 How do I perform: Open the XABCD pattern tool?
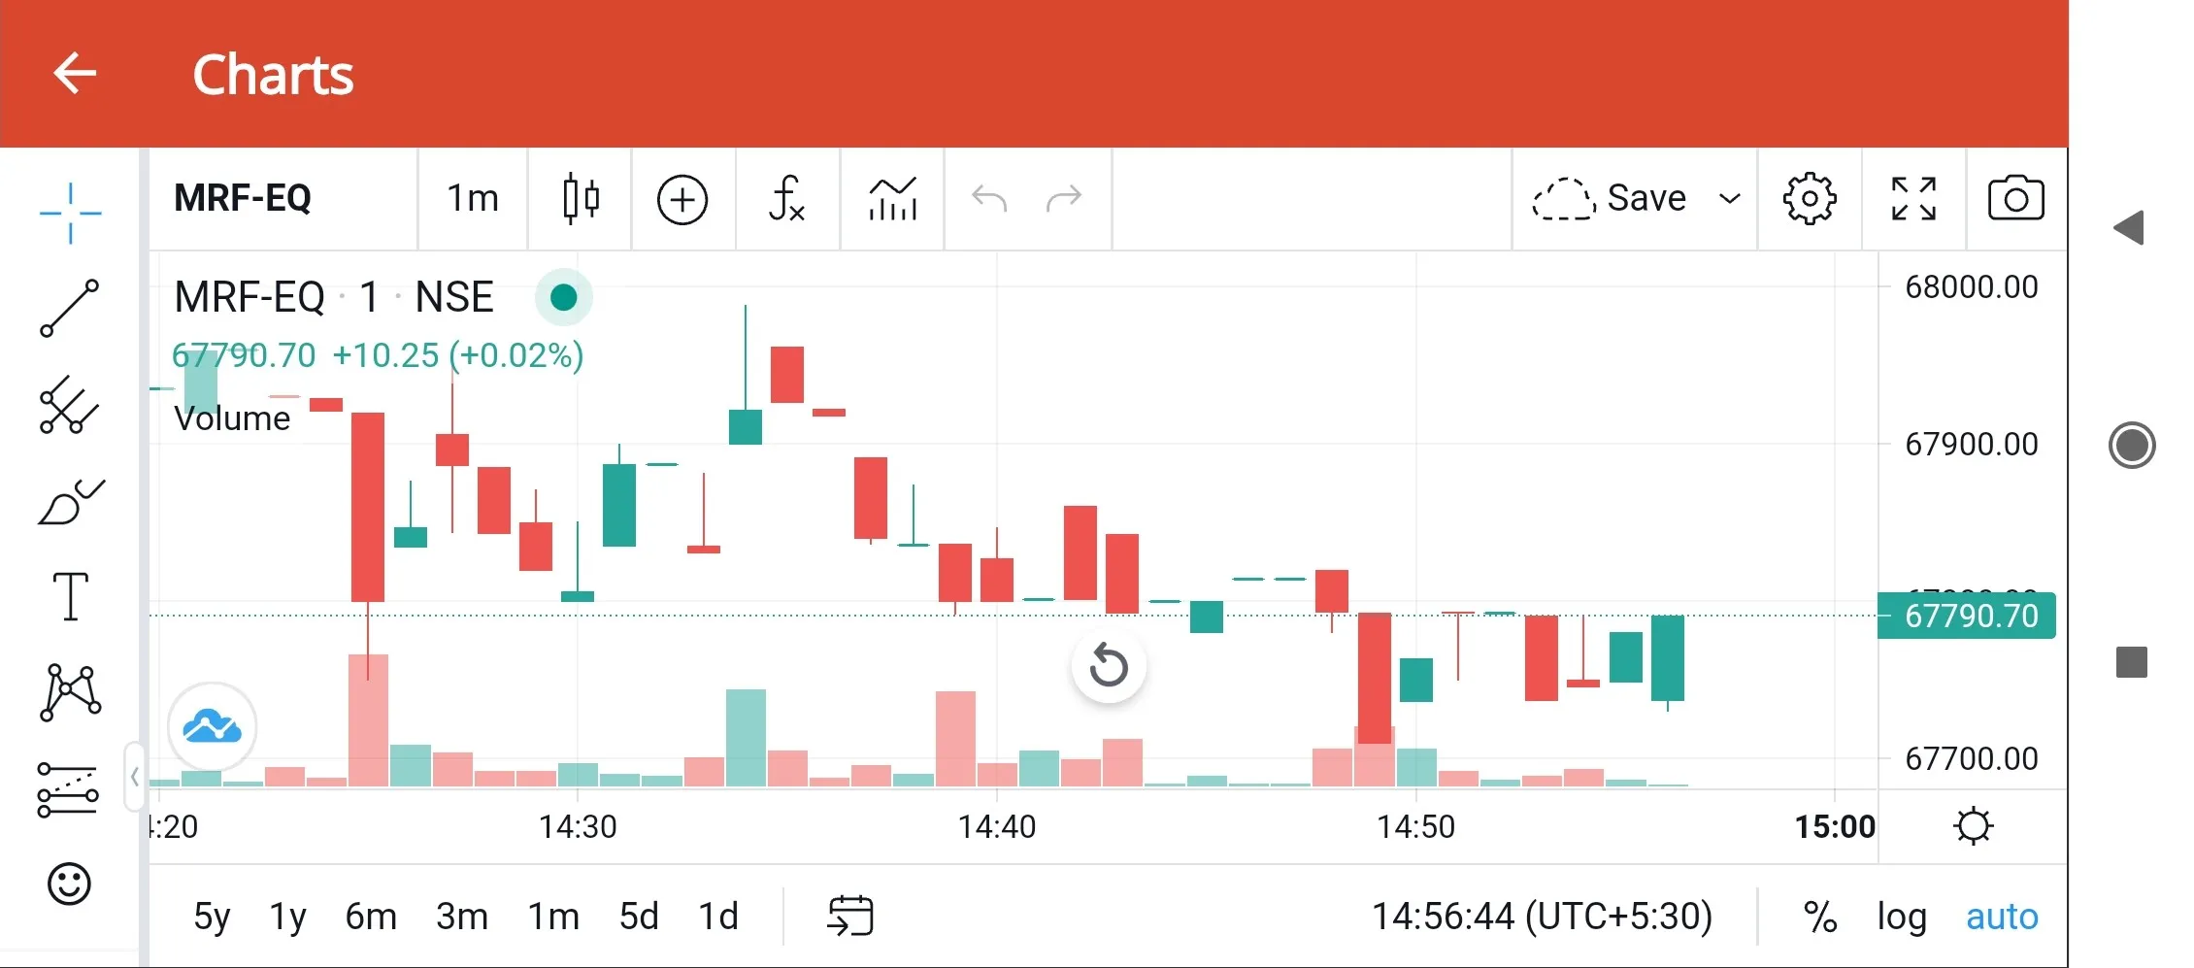click(70, 692)
